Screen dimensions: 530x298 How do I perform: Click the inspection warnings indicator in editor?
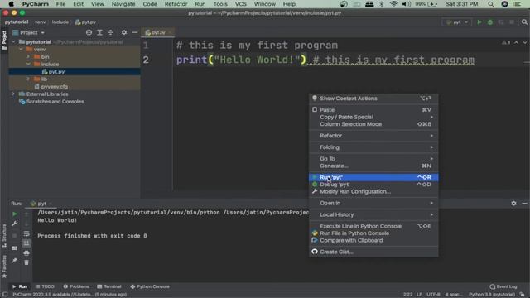point(506,42)
